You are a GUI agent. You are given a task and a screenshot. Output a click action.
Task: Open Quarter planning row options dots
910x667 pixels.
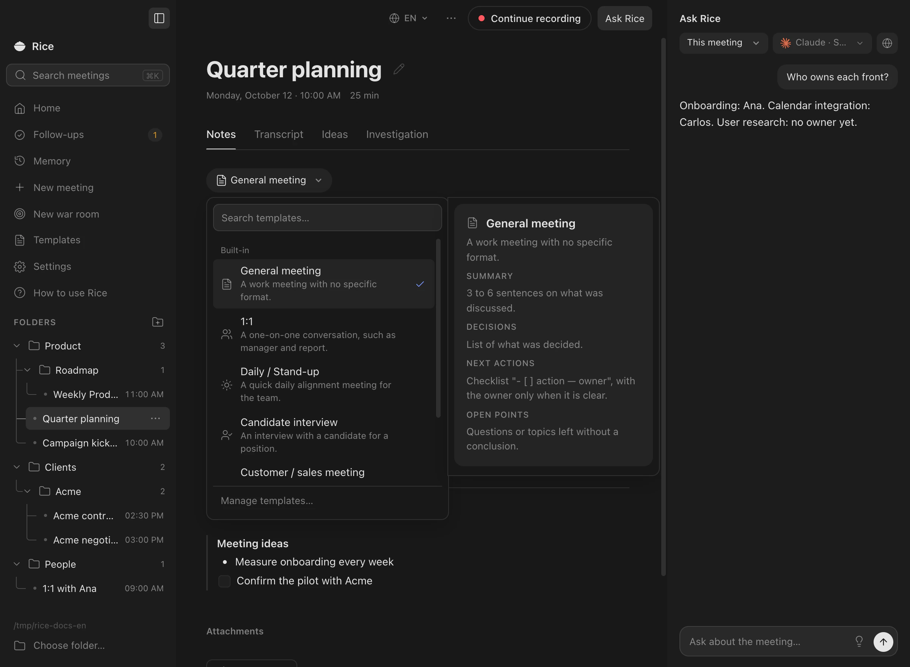coord(155,419)
